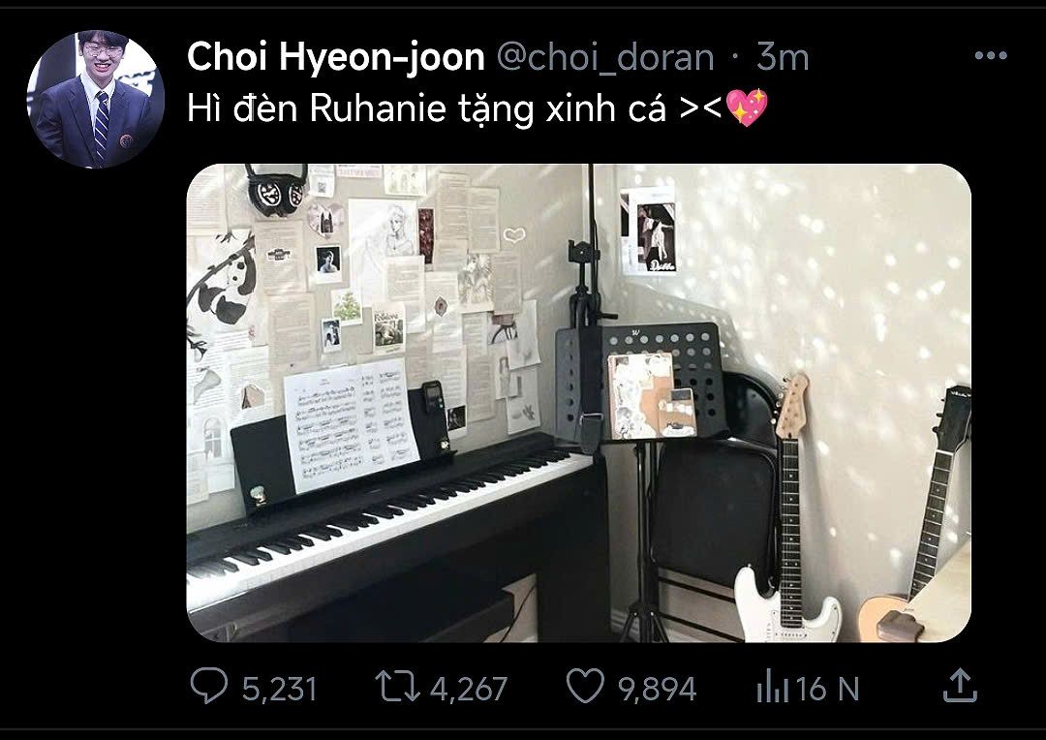Click the sheet music in the photo
Viewport: 1046px width, 740px height.
[352, 424]
